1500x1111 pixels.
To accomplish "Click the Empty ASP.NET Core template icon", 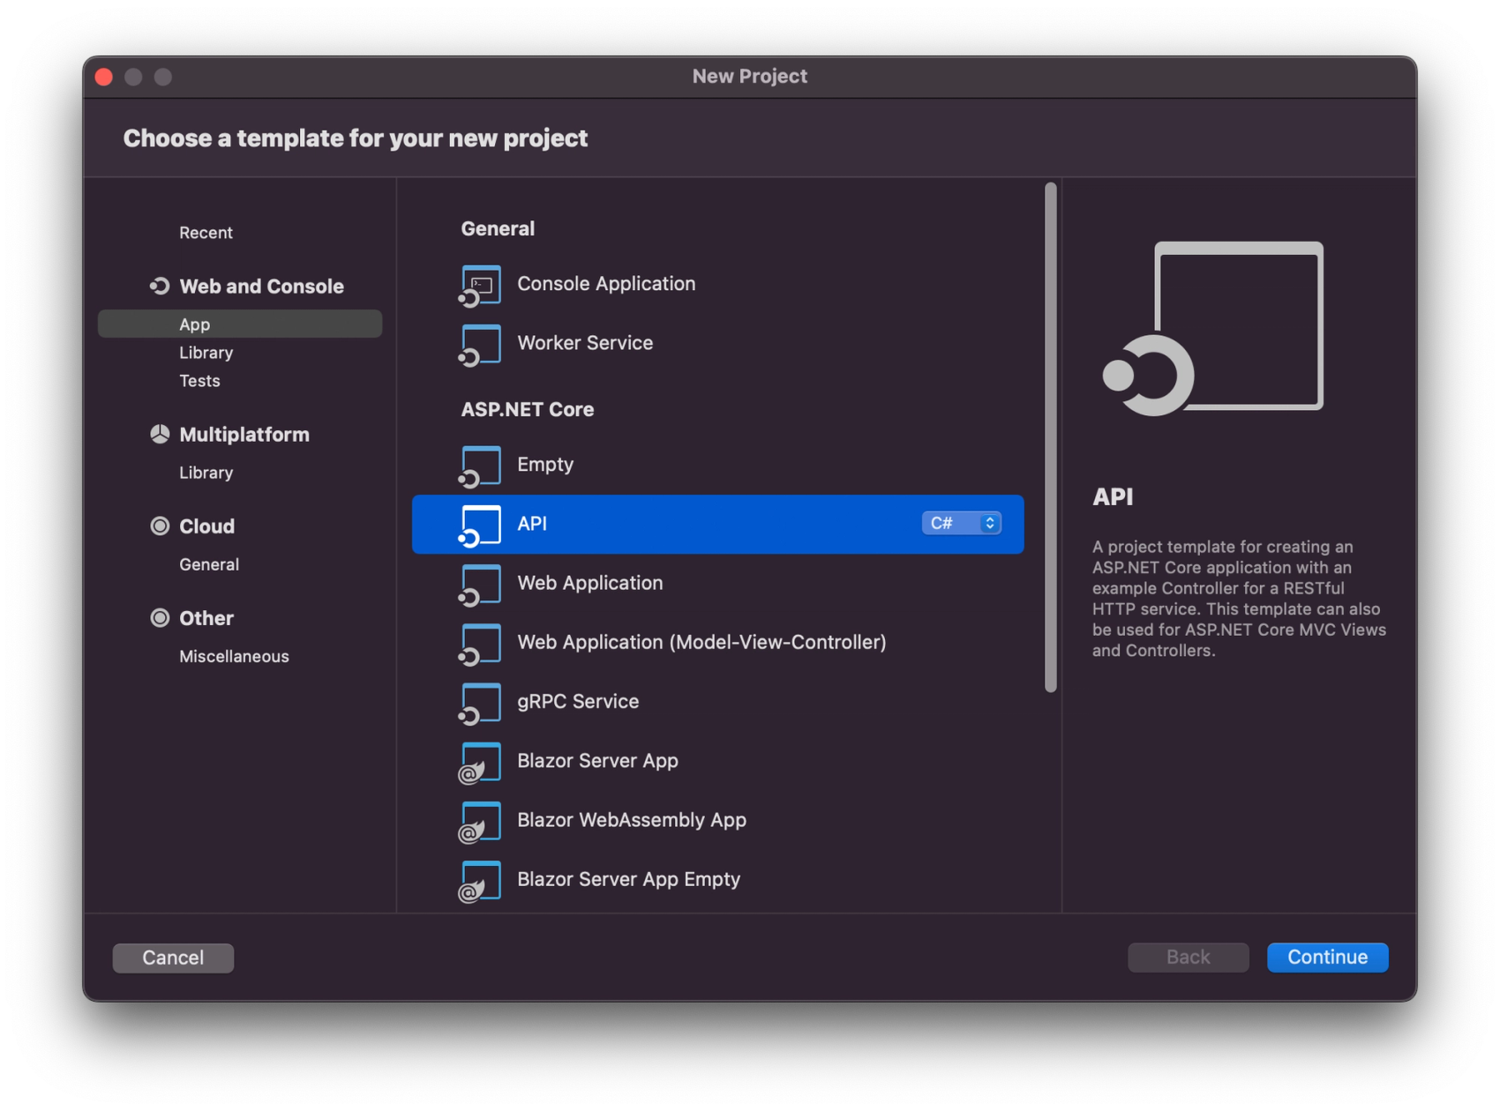I will (480, 466).
